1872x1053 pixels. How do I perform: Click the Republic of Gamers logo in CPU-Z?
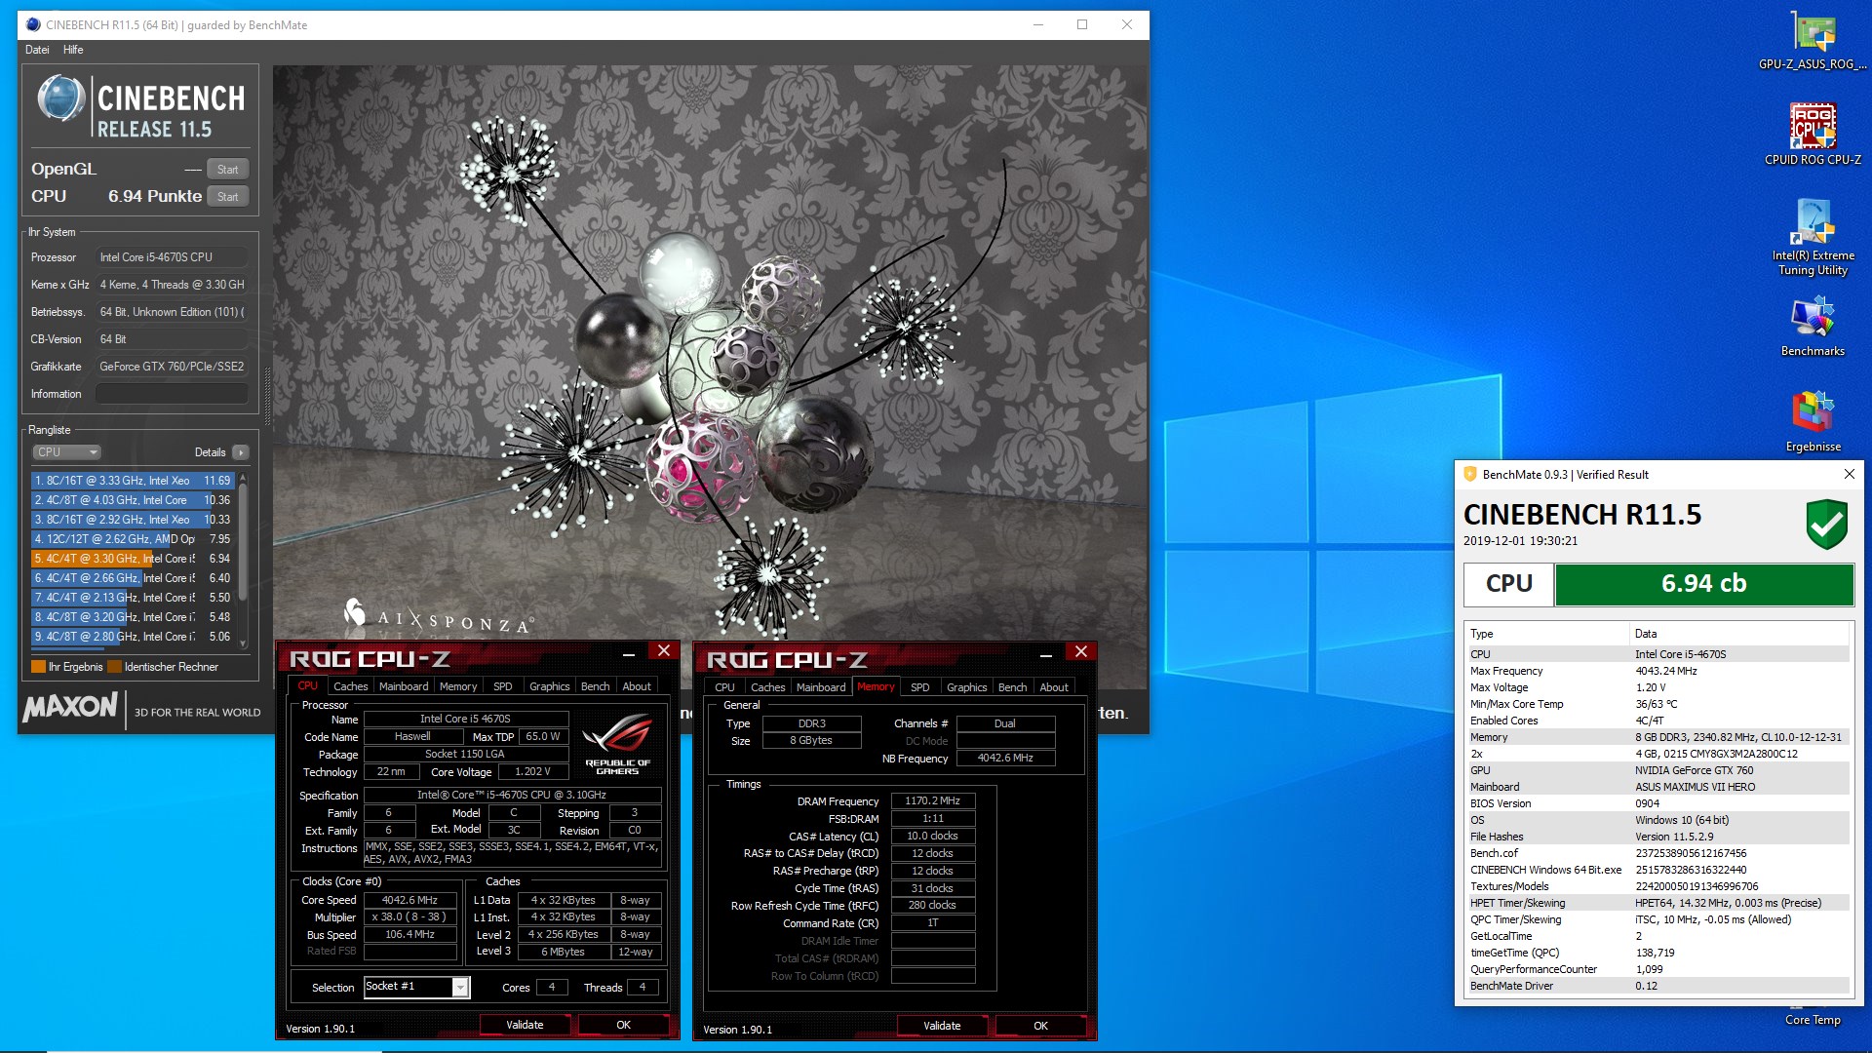pos(617,745)
